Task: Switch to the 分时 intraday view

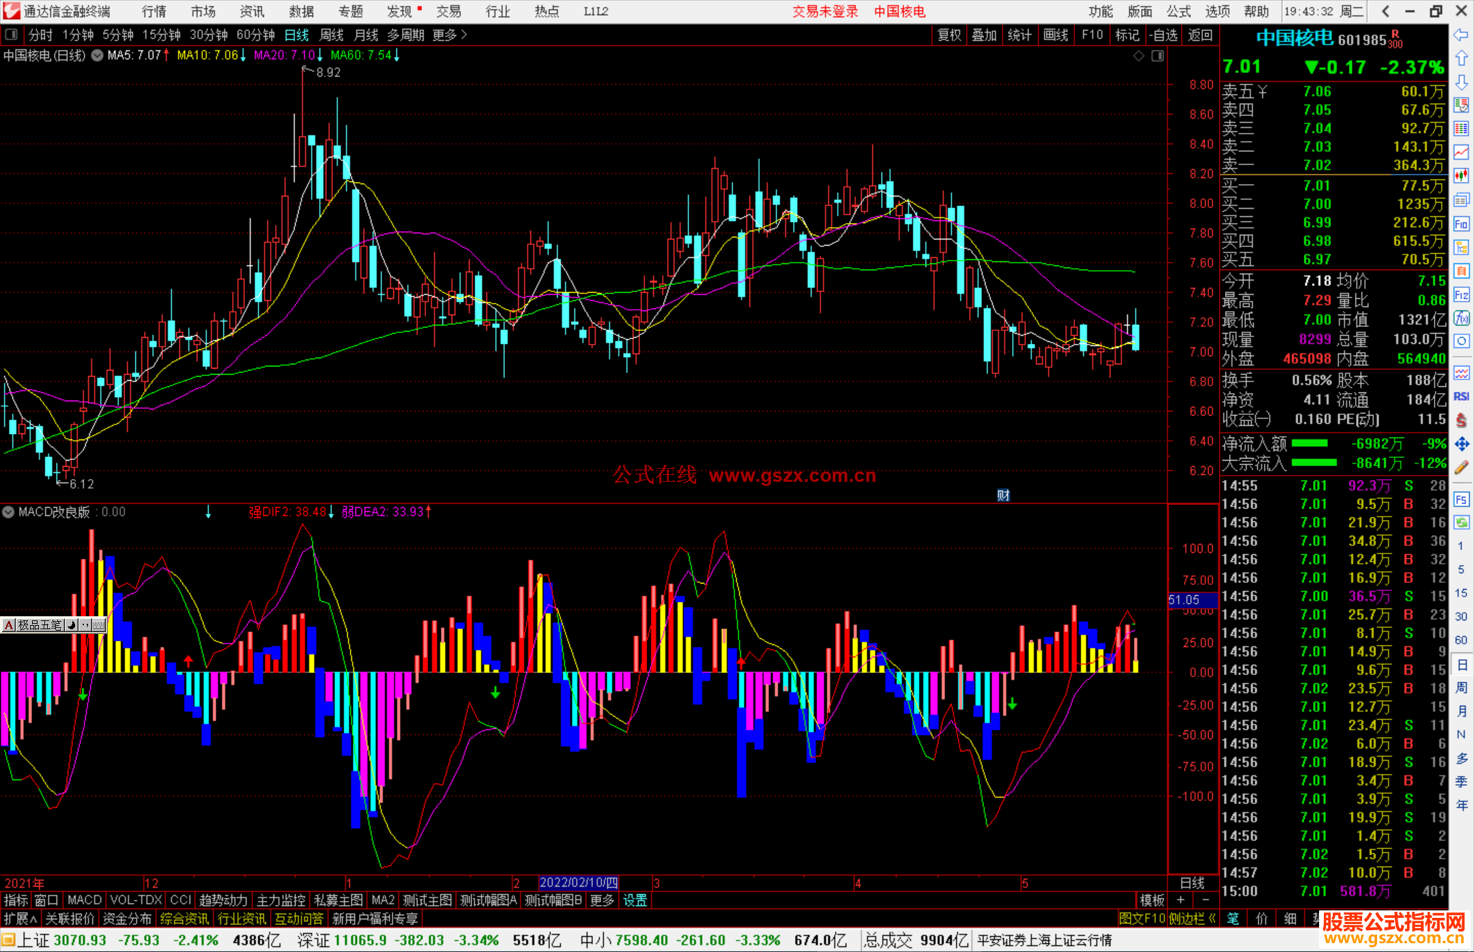Action: 40,35
